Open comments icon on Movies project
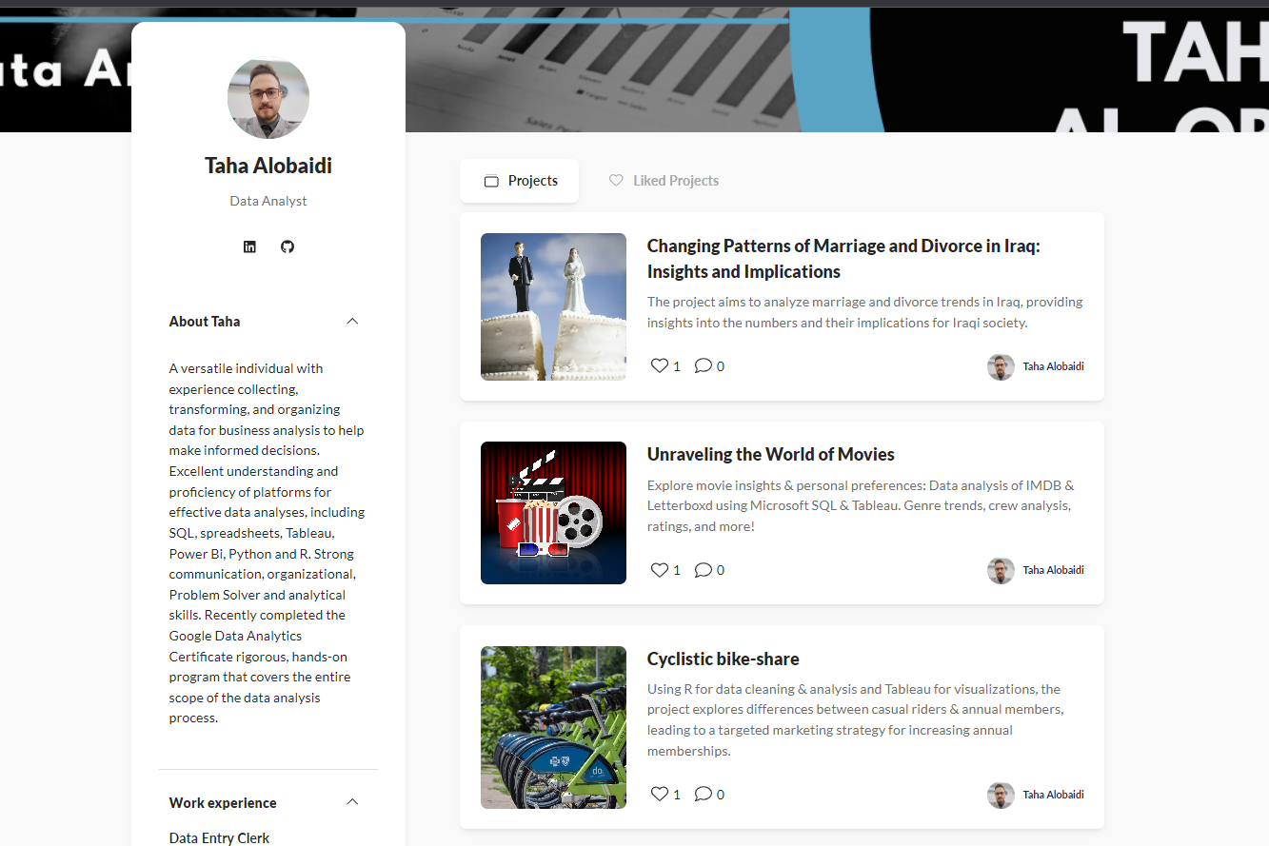Viewport: 1269px width, 846px height. pyautogui.click(x=703, y=570)
